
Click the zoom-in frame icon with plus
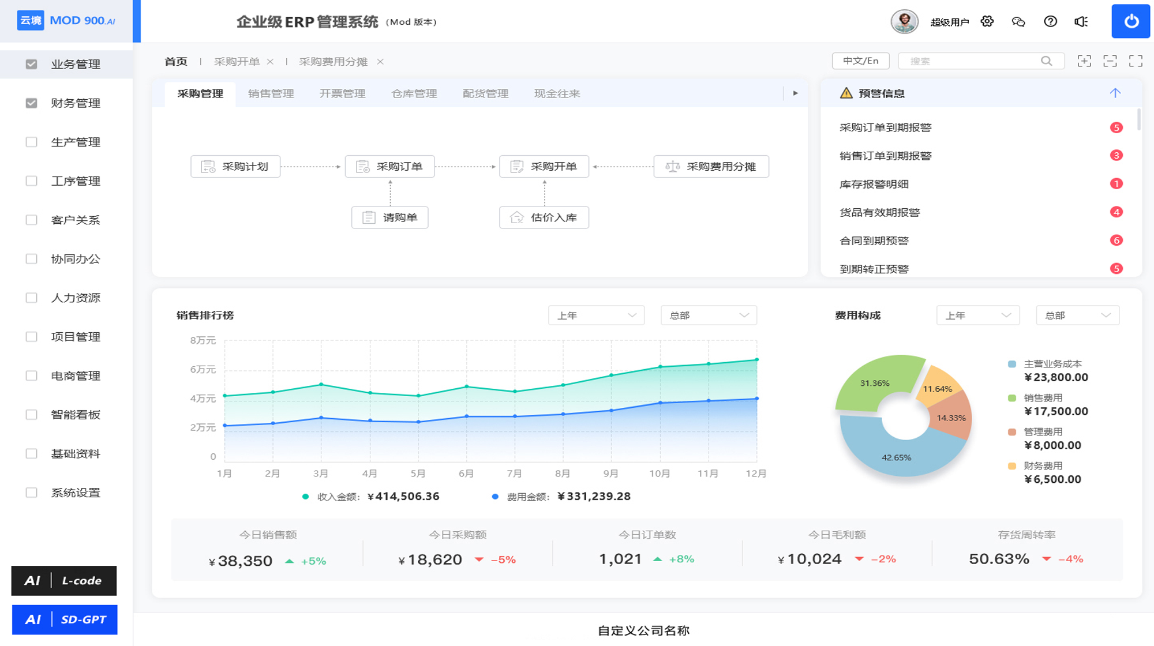tap(1084, 61)
